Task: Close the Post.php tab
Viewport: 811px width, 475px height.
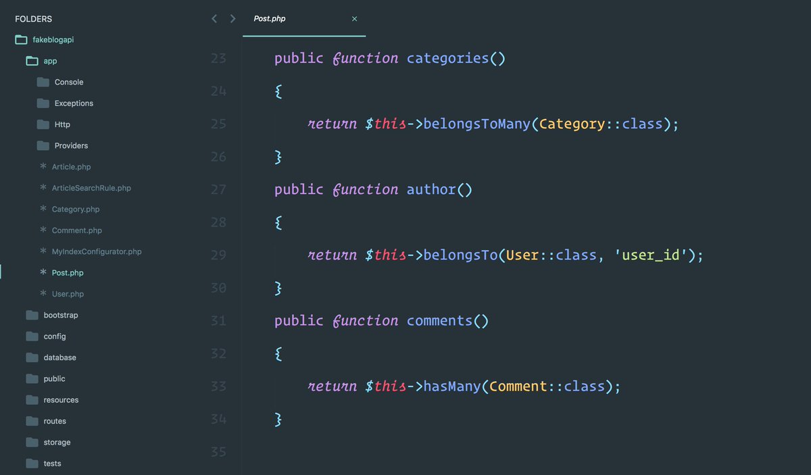Action: [x=354, y=19]
